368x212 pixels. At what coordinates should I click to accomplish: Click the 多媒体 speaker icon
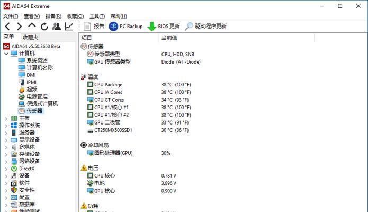click(14, 147)
